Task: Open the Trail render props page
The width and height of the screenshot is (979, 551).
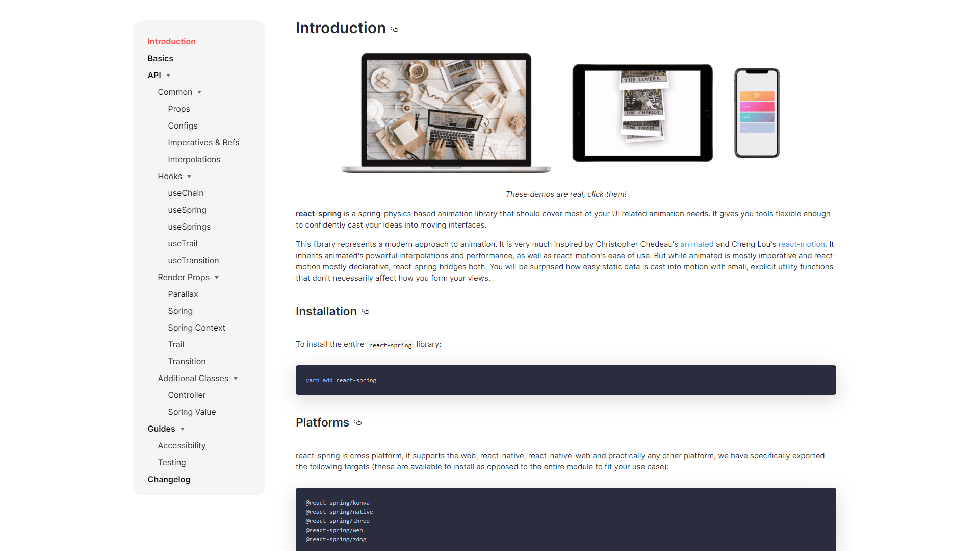Action: 176,344
